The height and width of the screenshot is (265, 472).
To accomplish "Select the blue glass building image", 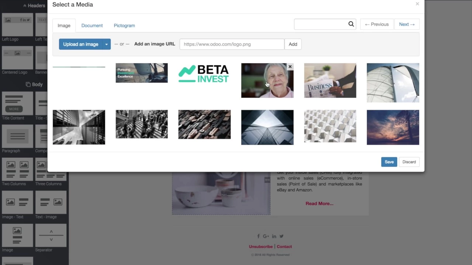I will tap(267, 127).
